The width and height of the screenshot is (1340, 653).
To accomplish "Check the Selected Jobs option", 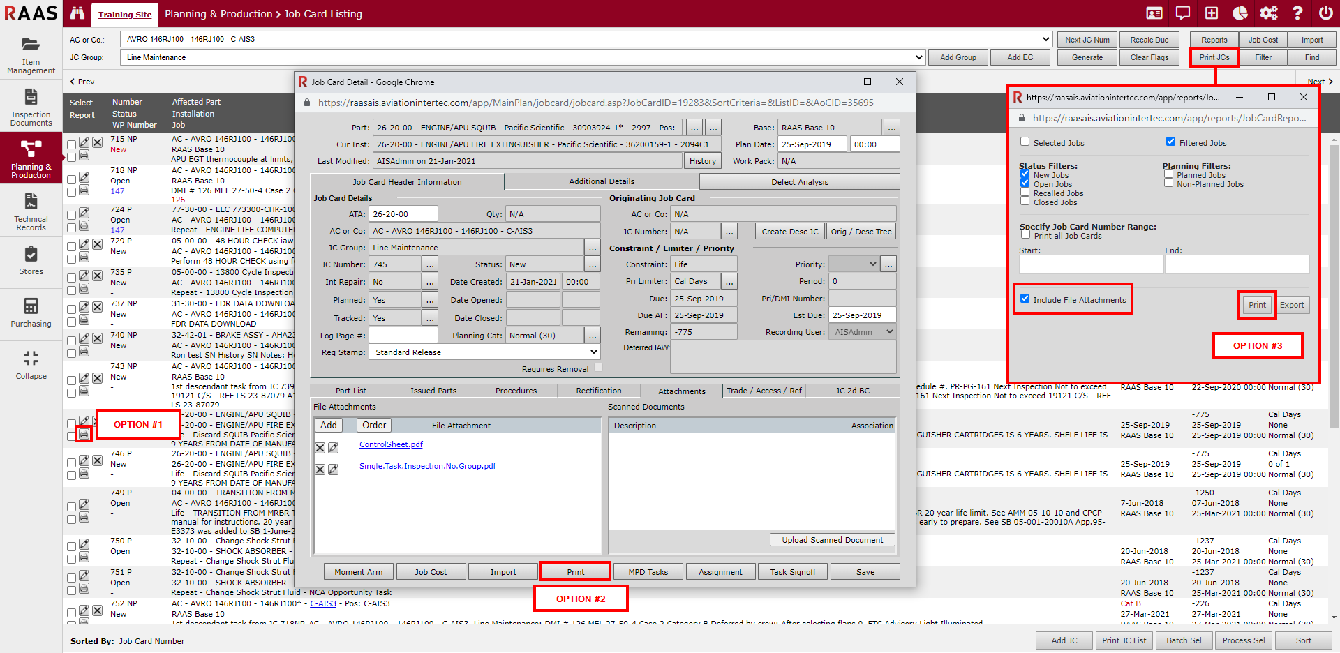I will click(x=1025, y=142).
